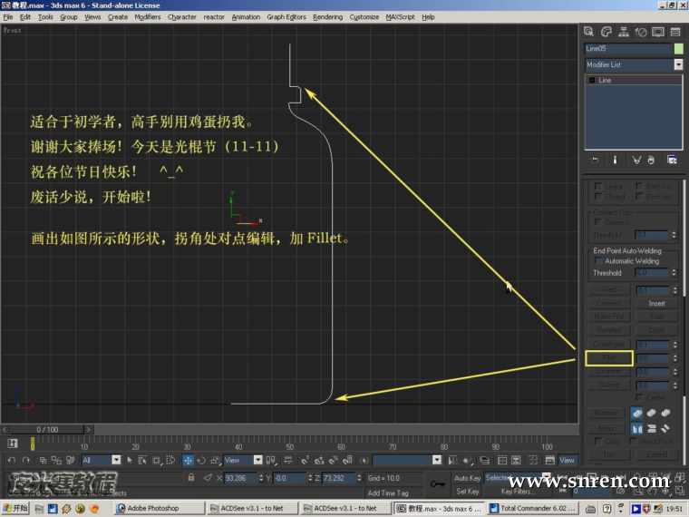Open the Display command panel tab
Image resolution: width=689 pixels, height=517 pixels.
coord(657,32)
